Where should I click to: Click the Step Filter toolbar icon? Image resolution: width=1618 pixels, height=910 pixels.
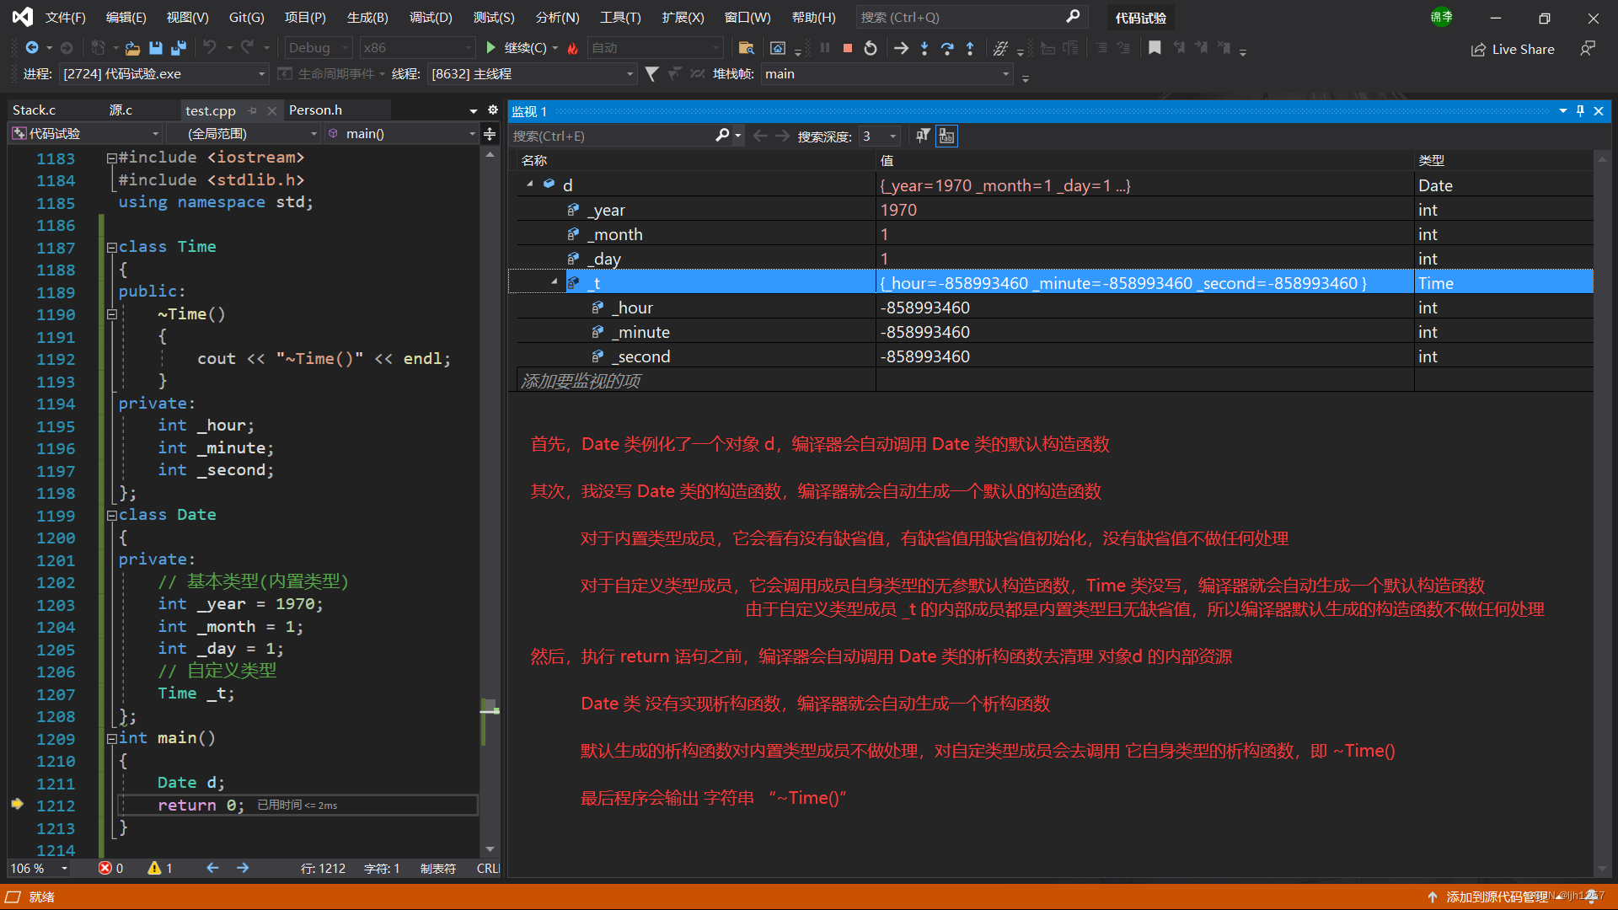pos(1000,48)
